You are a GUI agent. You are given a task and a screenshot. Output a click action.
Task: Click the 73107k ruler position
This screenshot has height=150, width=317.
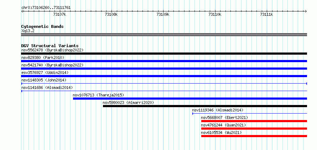(x=59, y=14)
